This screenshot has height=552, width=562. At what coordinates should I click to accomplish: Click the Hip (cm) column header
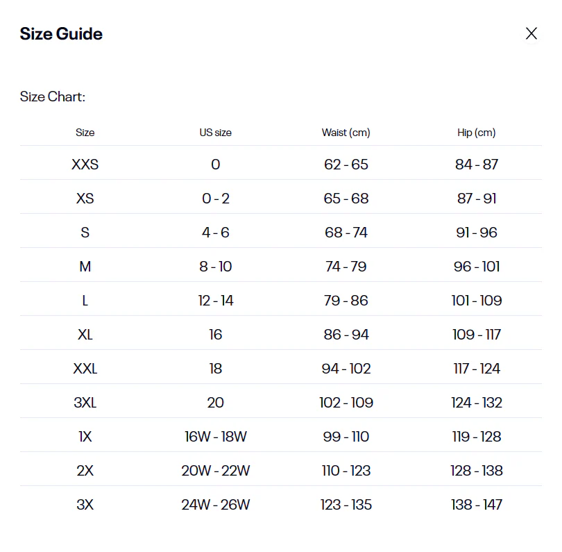[477, 133]
